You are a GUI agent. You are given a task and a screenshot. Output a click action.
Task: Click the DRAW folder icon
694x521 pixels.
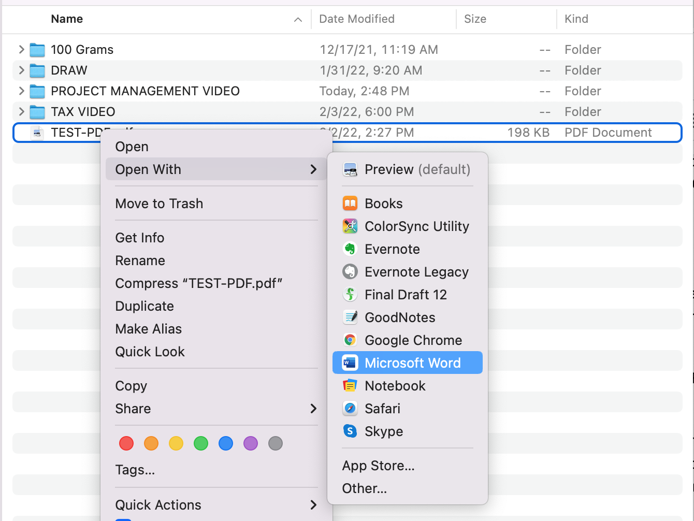coord(37,70)
